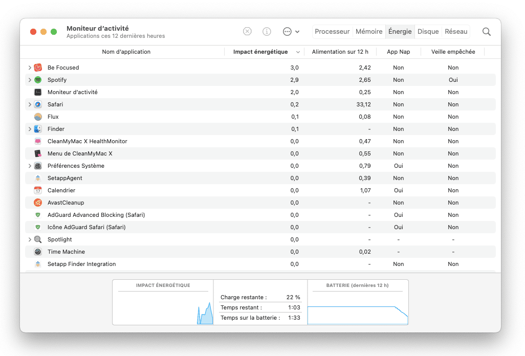The image size is (525, 356).
Task: Expand the Spotlight row
Action: pos(30,239)
